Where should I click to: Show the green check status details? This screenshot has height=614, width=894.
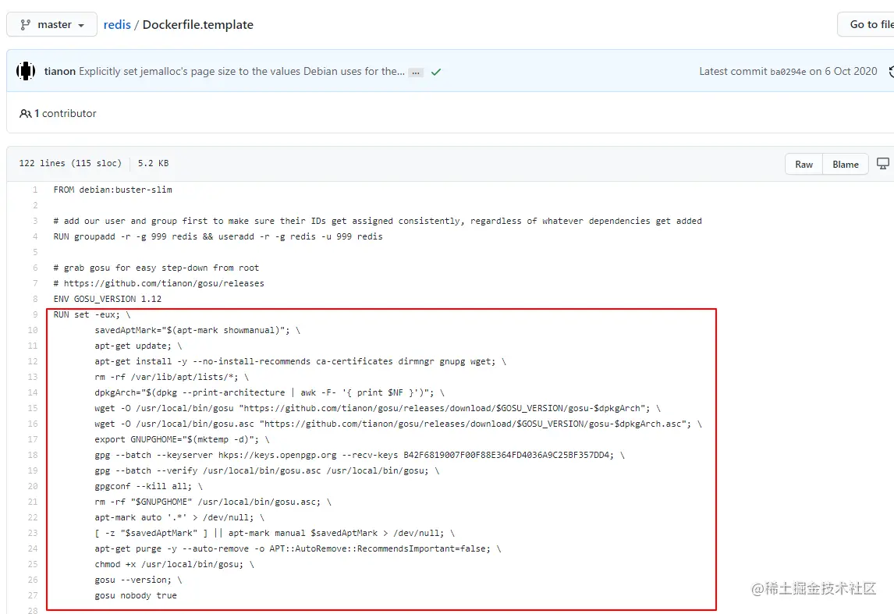pyautogui.click(x=436, y=72)
